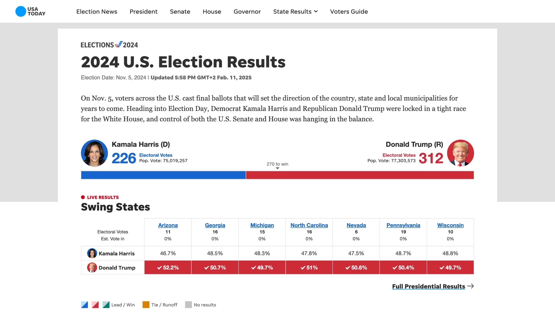Open Nevada state results

356,225
